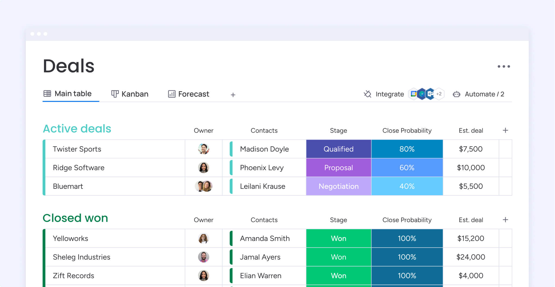Change the Negotiation stage color label
The width and height of the screenshot is (555, 287).
338,186
